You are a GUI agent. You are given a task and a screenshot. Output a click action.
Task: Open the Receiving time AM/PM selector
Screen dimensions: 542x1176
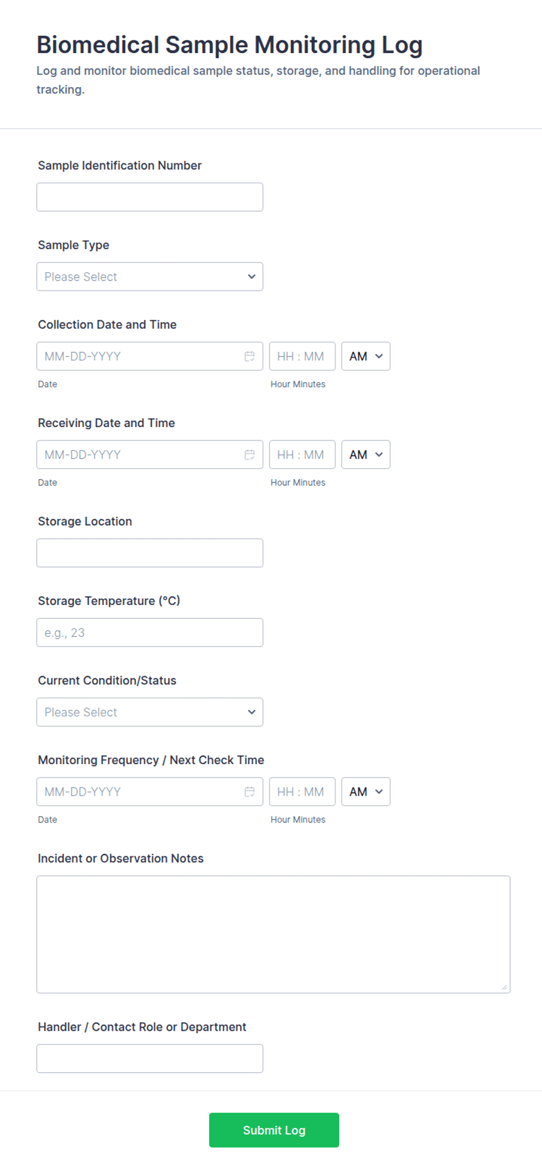point(366,455)
